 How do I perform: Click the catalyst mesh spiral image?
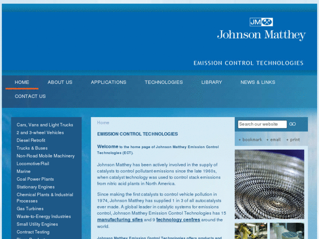click(269, 184)
